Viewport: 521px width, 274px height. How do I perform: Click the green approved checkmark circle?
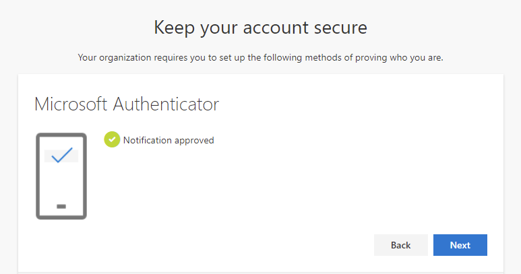tap(112, 139)
